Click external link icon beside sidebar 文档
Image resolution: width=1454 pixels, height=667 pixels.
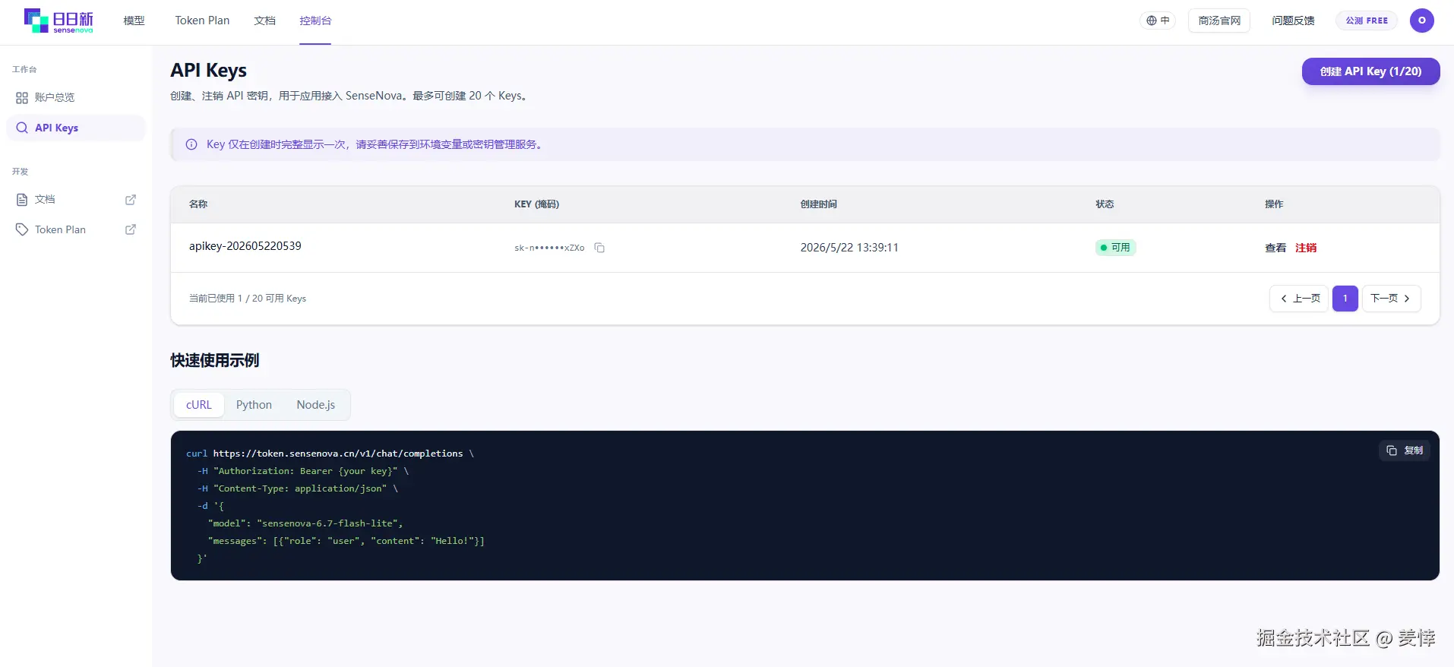click(x=131, y=199)
